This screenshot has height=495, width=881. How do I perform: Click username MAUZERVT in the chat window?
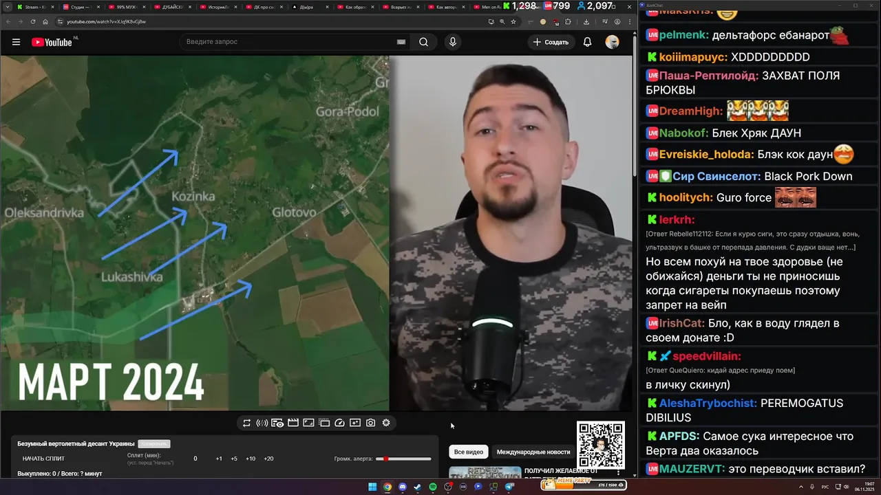coord(692,469)
